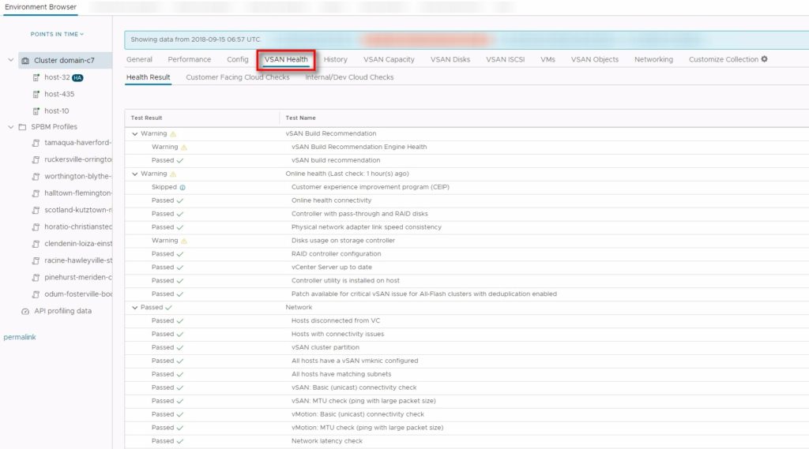Screen dimensions: 809x449
Task: Click the warning icon for Disks usage
Action: pos(184,241)
